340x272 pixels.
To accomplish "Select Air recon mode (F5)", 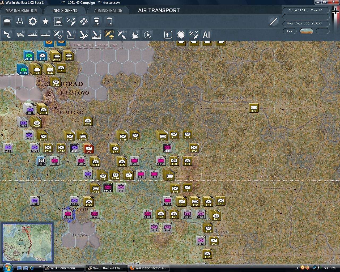I will (58, 35).
